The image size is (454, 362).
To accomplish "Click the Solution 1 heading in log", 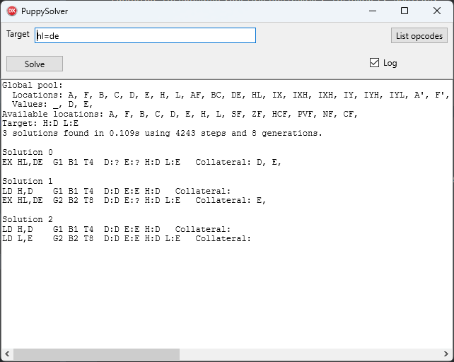I will tap(28, 181).
